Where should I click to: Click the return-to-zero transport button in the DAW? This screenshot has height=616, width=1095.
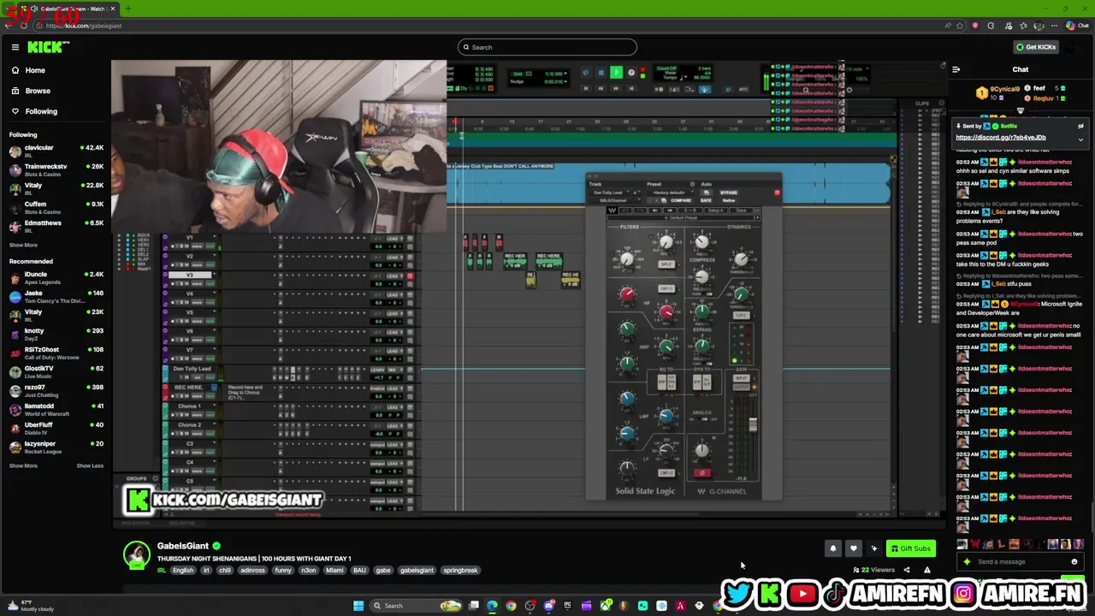pos(585,88)
